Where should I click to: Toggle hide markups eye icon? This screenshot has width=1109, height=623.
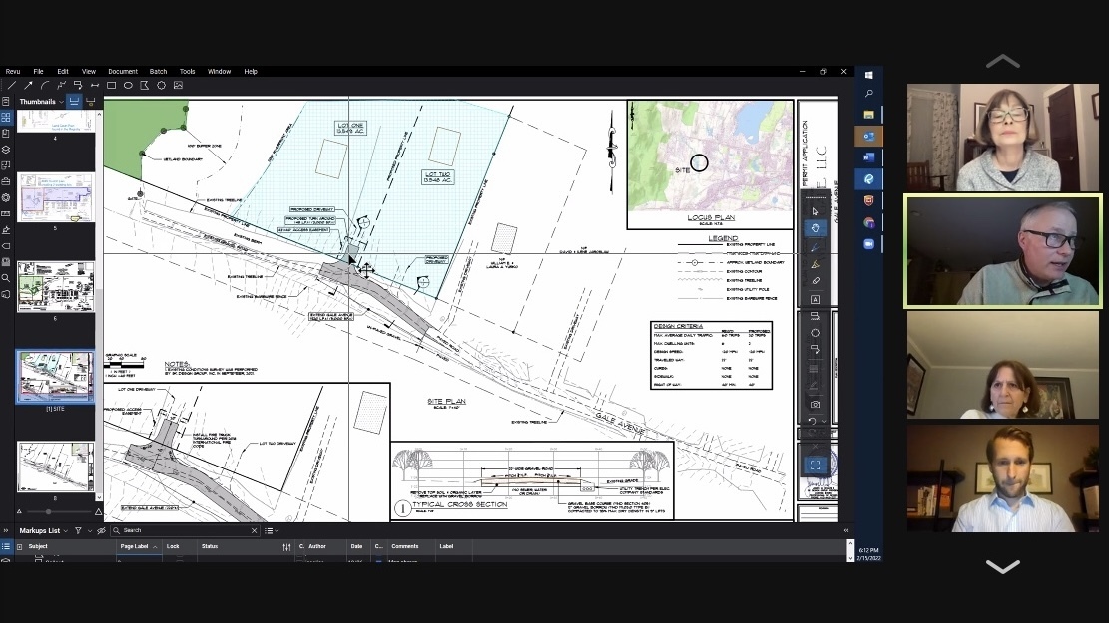[x=101, y=531]
